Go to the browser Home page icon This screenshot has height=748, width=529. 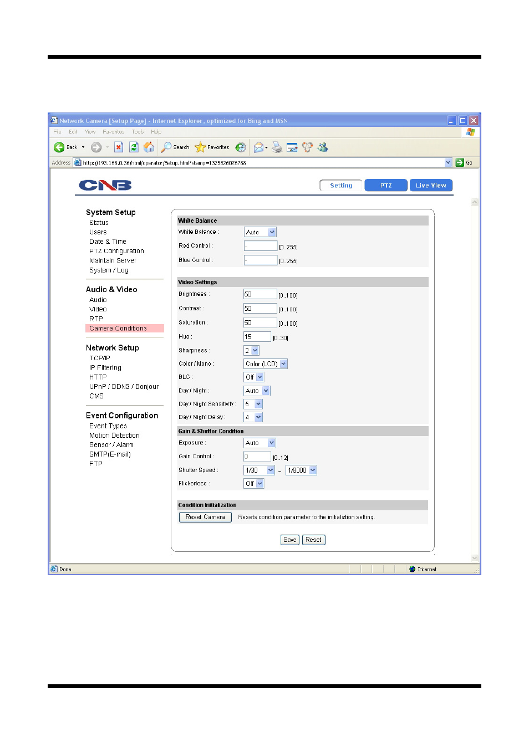(149, 147)
